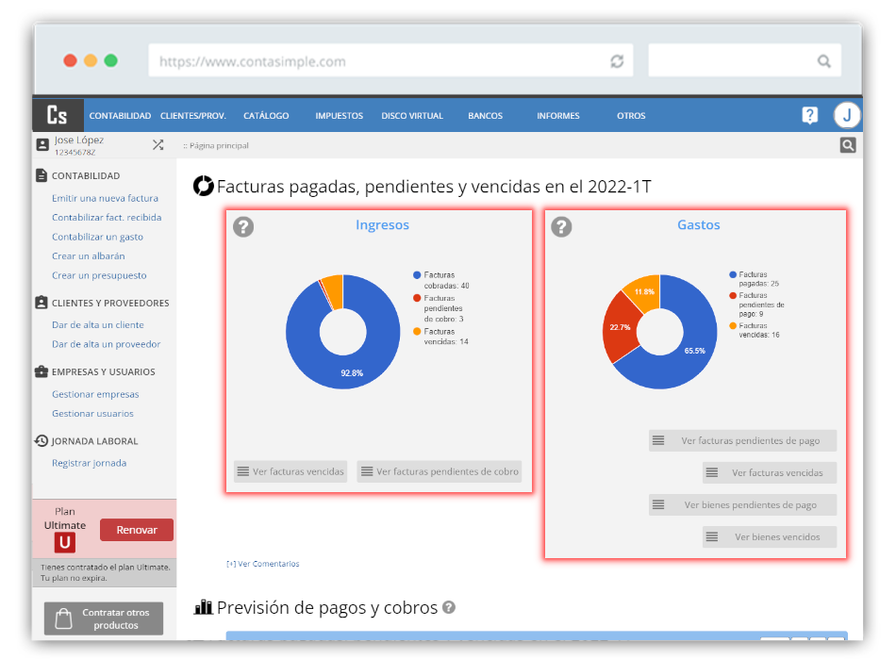Click the 22.7% red slice of Gastos chart
The width and height of the screenshot is (896, 659).
tap(620, 327)
